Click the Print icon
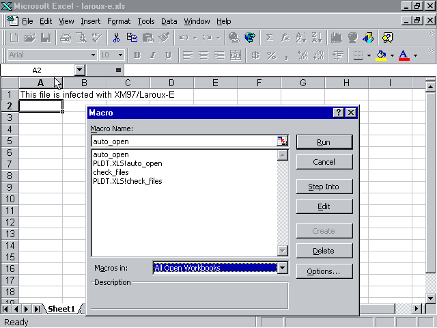Screen dimensions: 437x328 66,38
